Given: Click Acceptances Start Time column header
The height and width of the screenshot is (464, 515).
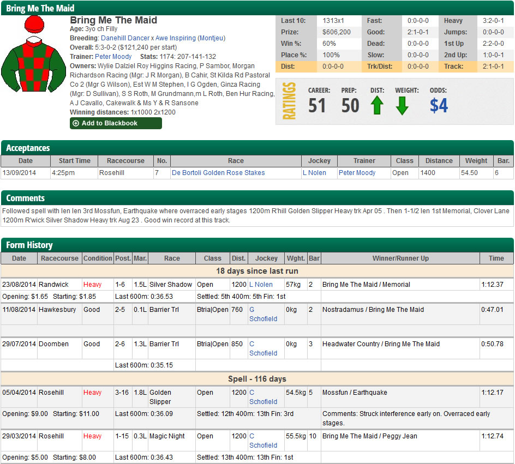Looking at the screenshot, I should [x=75, y=161].
